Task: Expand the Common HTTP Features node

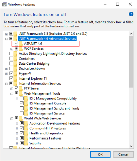Action: tap(17, 129)
